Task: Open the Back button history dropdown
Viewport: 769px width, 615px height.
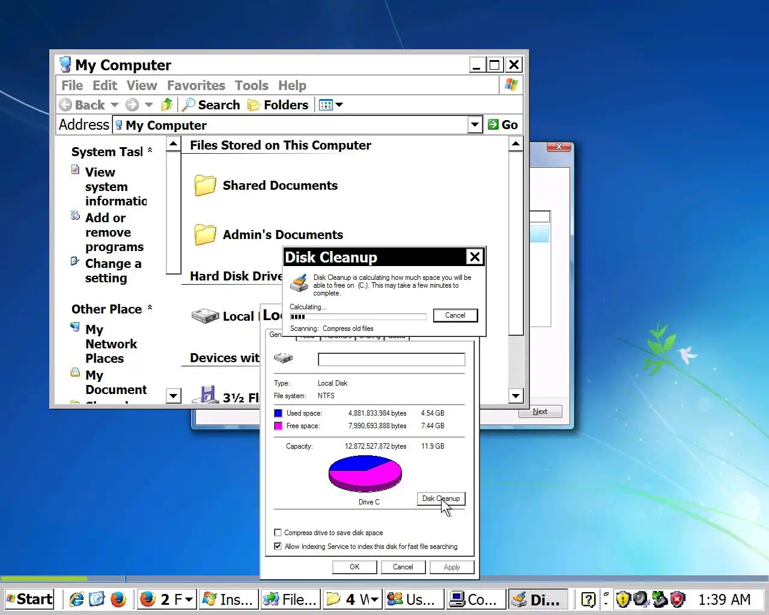Action: coord(114,105)
